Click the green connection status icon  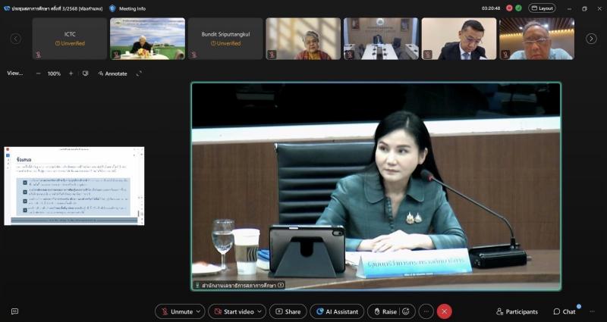[x=518, y=8]
